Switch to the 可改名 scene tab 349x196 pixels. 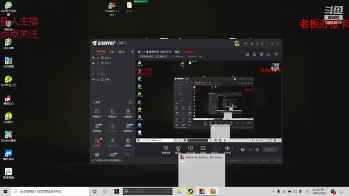click(x=121, y=51)
